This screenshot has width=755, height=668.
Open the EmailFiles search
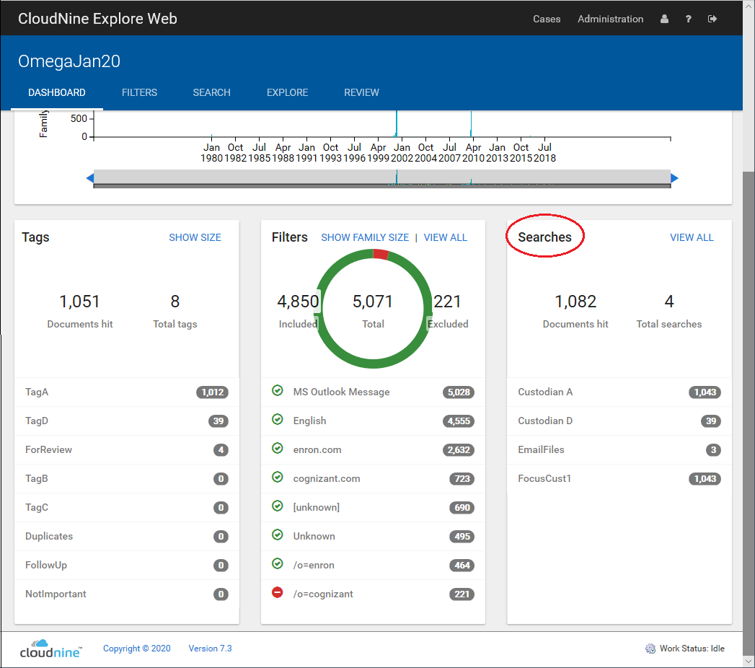coord(619,450)
